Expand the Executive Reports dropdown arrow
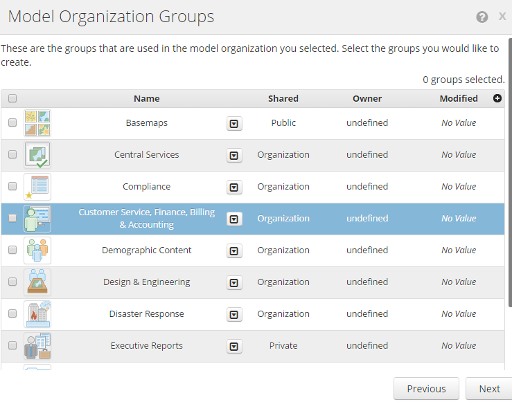512x402 pixels. click(x=234, y=347)
